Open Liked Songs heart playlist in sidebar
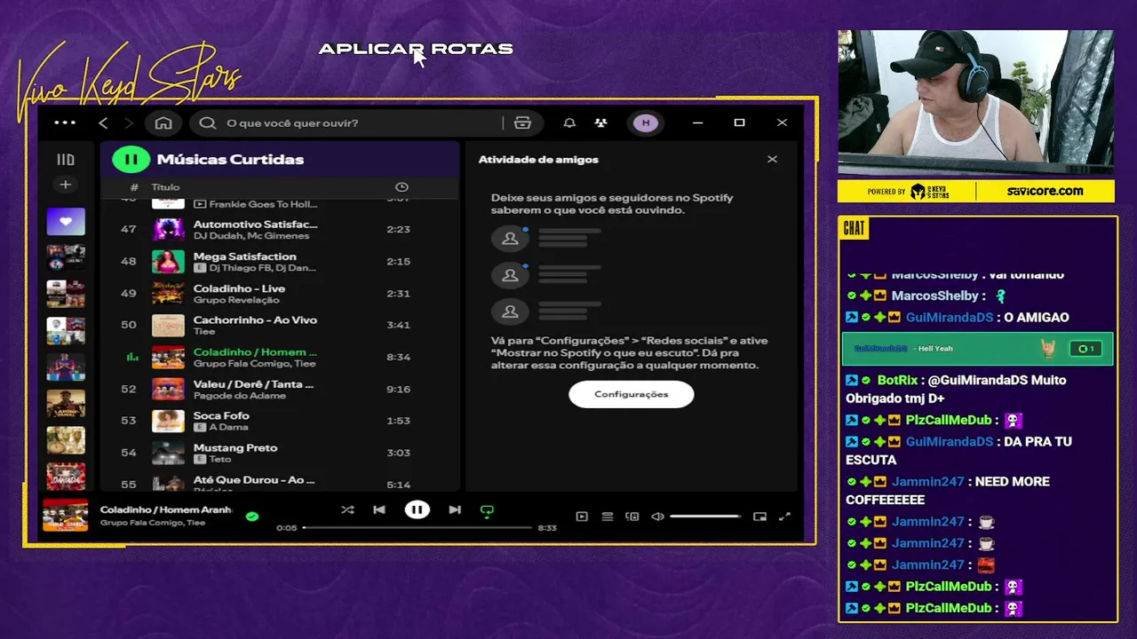 tap(66, 221)
